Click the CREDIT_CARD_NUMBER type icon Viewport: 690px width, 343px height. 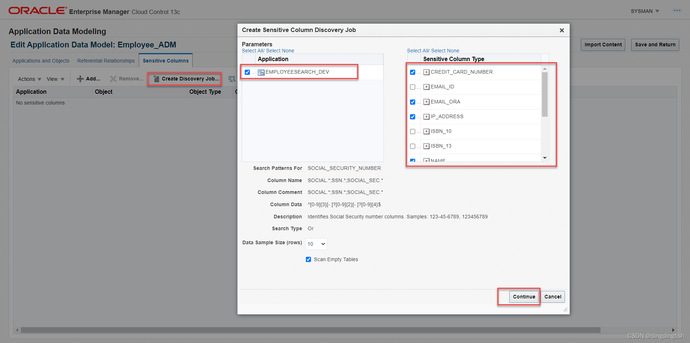(427, 72)
